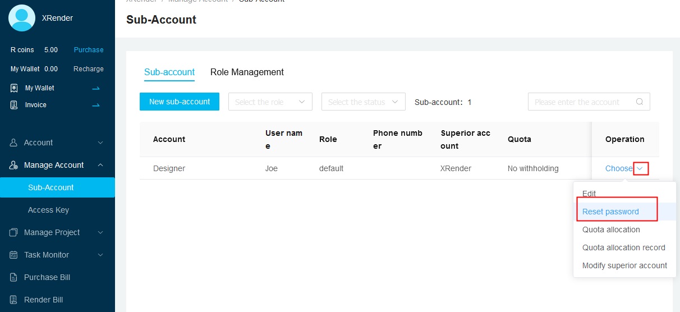This screenshot has width=680, height=312.
Task: Click the Purchase Bill icon
Action: pyautogui.click(x=14, y=277)
